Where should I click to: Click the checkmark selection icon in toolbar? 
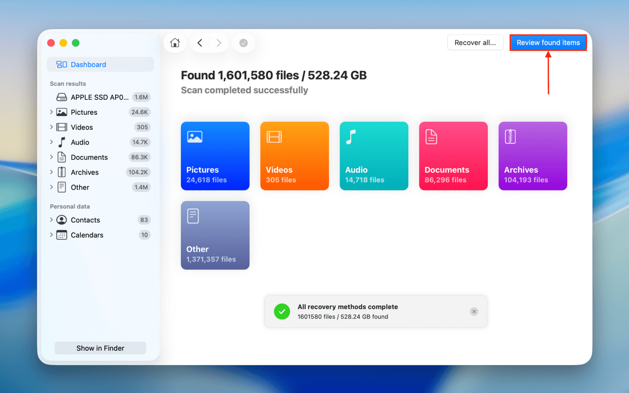click(x=243, y=42)
